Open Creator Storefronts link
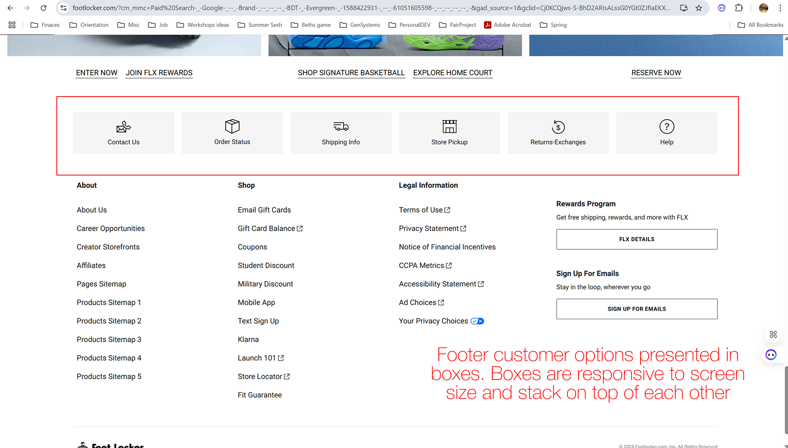Image resolution: width=788 pixels, height=448 pixels. point(108,247)
